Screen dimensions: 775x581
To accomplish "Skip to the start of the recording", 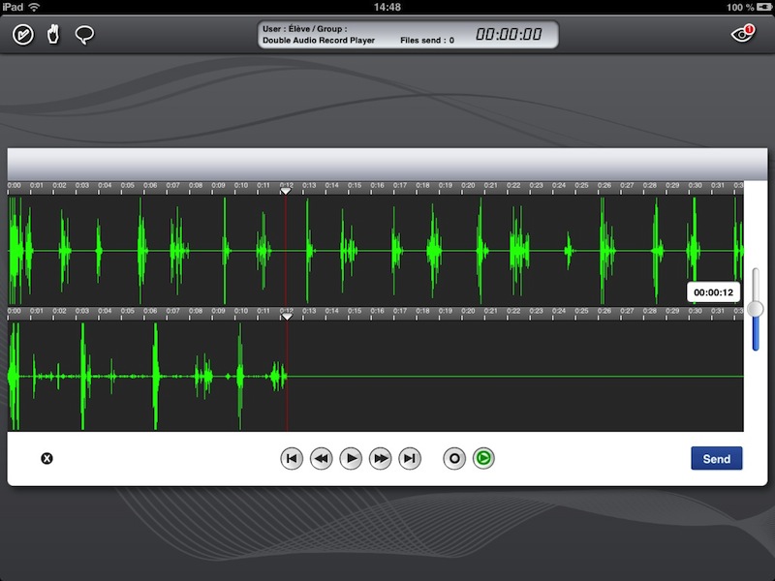I will point(292,458).
